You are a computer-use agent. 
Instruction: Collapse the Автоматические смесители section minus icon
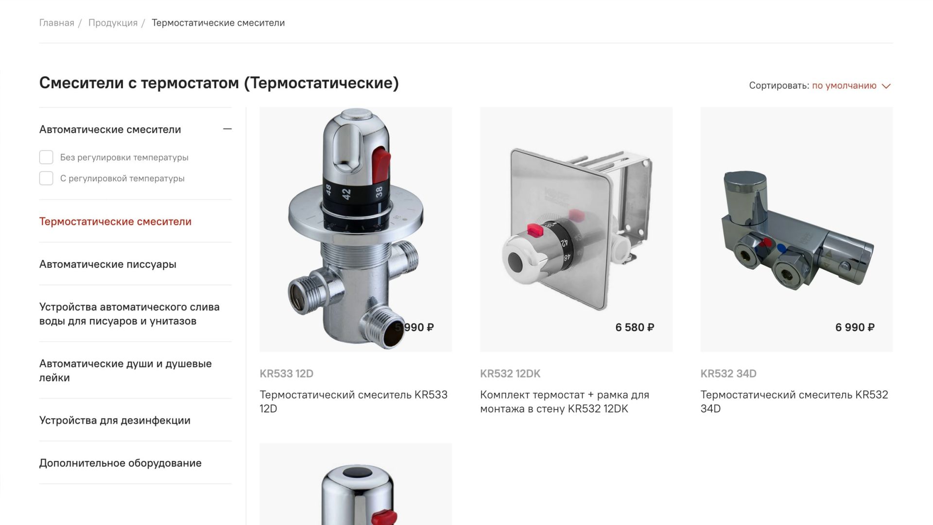(227, 129)
